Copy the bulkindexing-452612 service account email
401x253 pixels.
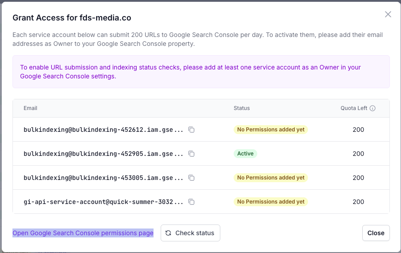[x=191, y=130]
